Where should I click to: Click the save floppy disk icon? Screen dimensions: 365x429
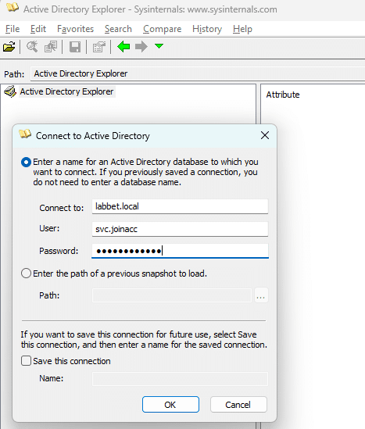[x=75, y=47]
